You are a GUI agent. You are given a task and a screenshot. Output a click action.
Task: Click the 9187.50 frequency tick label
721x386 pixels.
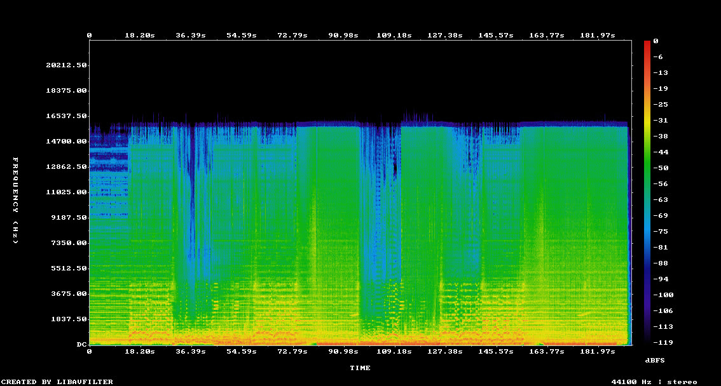69,218
